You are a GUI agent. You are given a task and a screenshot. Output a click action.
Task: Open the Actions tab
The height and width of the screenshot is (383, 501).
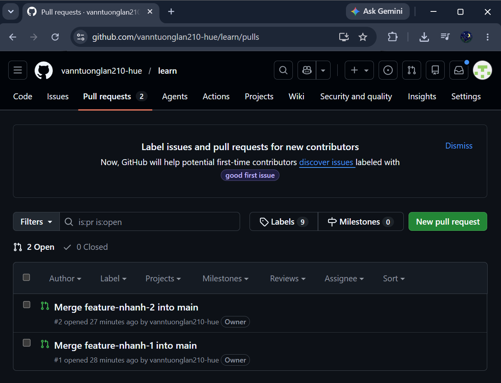[216, 97]
